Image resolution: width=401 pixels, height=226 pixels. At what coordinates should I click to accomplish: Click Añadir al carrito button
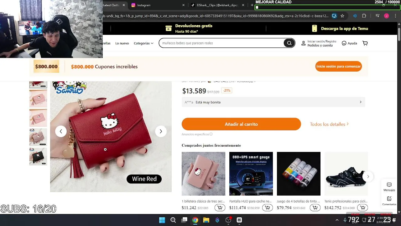[241, 124]
